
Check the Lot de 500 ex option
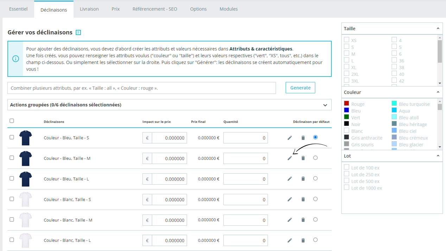(346, 181)
